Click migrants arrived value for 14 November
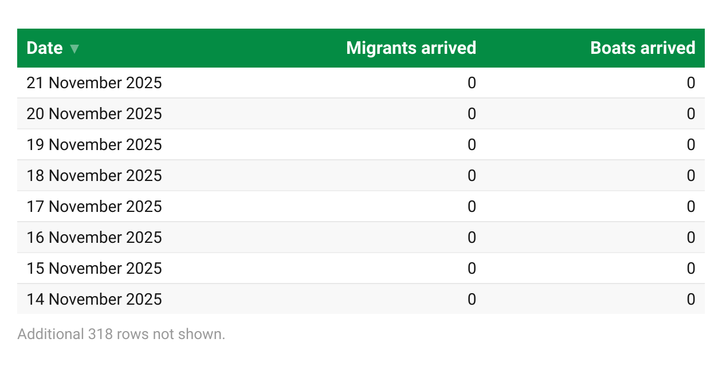Image resolution: width=722 pixels, height=378 pixels. point(472,300)
